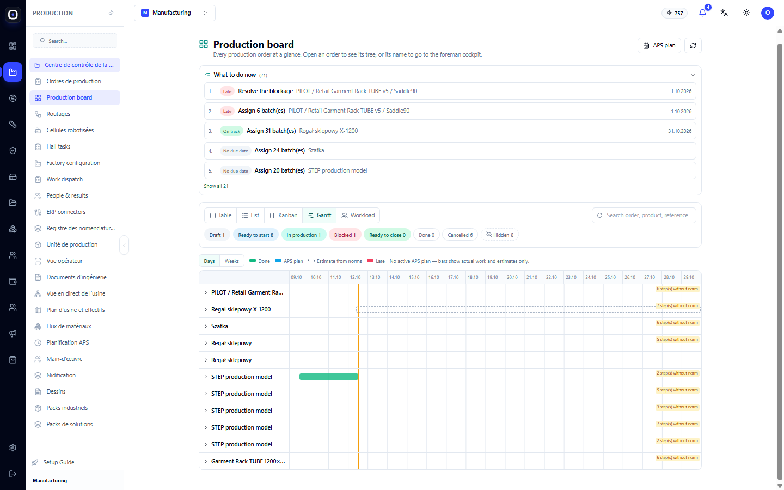Screen dimensions: 784x490
Task: Open the user avatar menu
Action: [768, 13]
